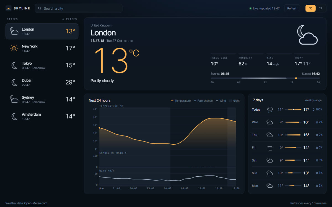This screenshot has height=207, width=332.
Task: Click the daylight marker on the sunrise-sunset bar
Action: pos(296,78)
